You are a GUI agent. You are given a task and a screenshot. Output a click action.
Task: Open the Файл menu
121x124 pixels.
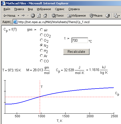click(7, 9)
